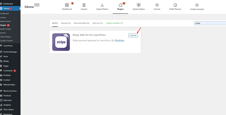Filter plugins by Required (0)

pos(66,23)
